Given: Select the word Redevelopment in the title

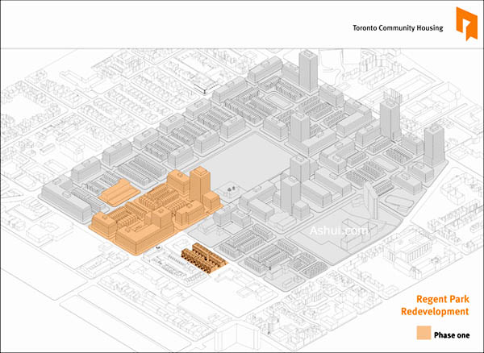Looking at the screenshot, I should tap(435, 311).
